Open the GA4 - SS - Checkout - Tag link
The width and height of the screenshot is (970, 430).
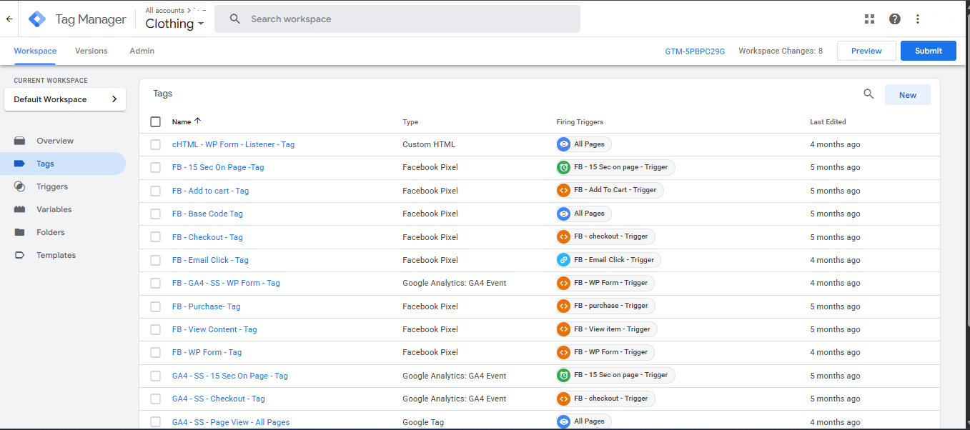[x=219, y=399]
